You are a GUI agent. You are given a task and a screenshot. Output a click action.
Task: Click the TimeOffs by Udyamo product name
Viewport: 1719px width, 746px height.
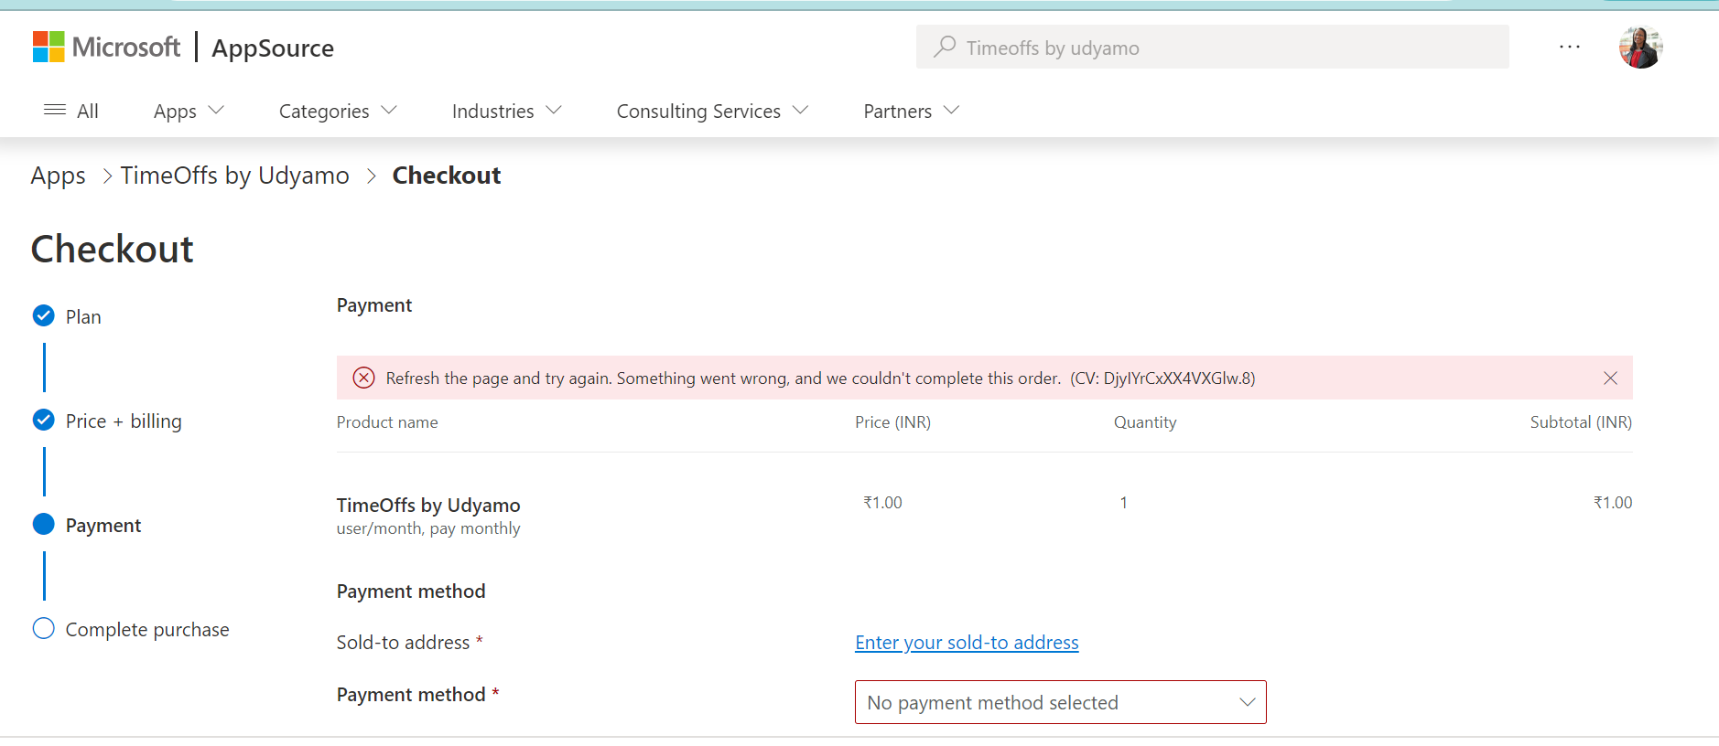pos(428,505)
